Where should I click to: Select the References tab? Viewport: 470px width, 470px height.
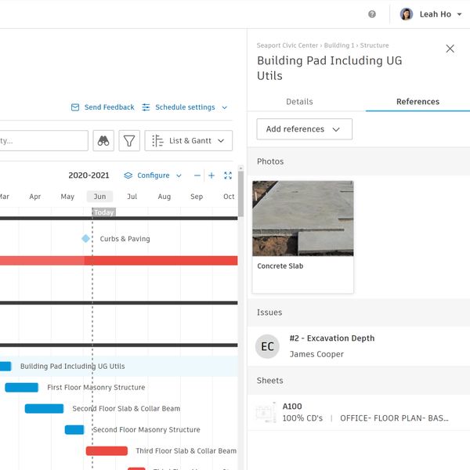pos(418,102)
